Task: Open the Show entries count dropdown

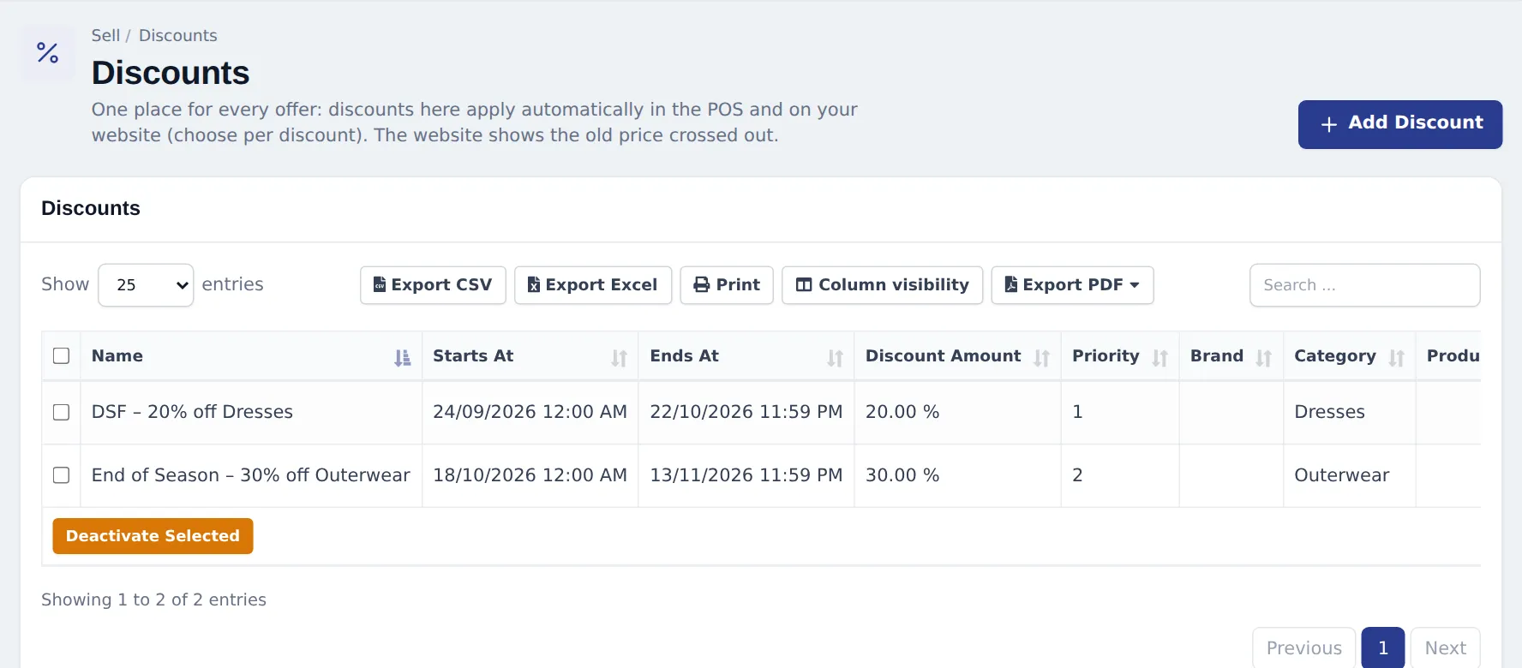Action: pos(146,285)
